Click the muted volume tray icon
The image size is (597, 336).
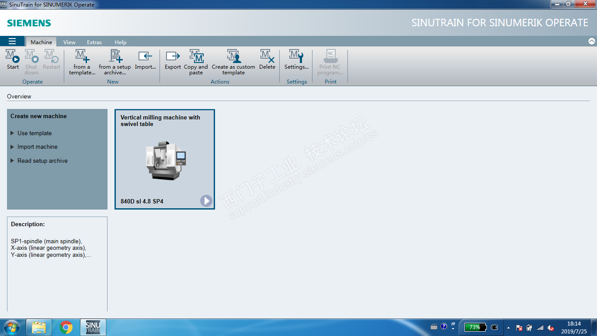coord(551,327)
